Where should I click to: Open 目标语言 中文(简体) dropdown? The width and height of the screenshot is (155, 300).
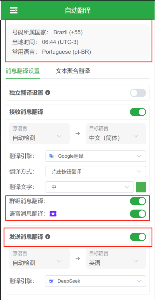pyautogui.click(x=116, y=134)
